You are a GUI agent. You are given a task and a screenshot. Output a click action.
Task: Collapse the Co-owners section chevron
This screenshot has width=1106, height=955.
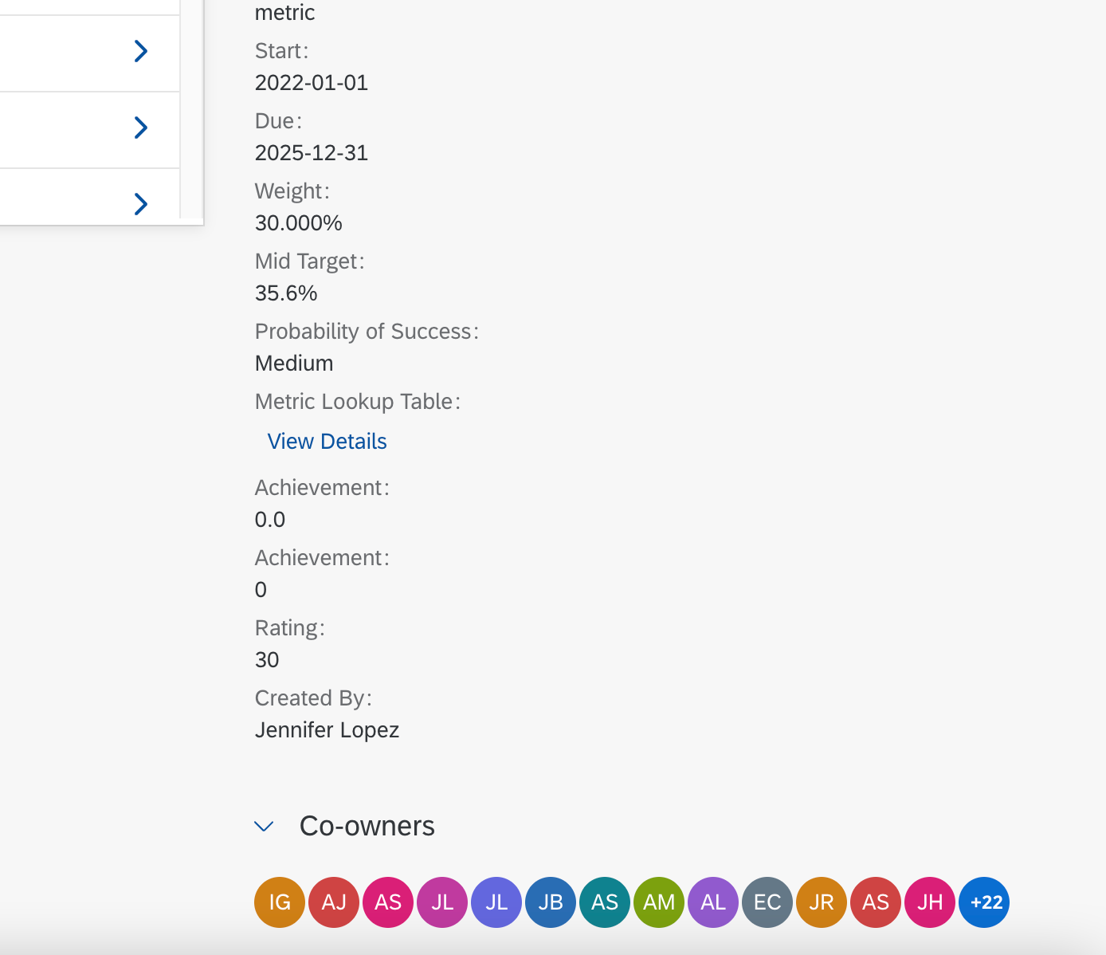(264, 827)
